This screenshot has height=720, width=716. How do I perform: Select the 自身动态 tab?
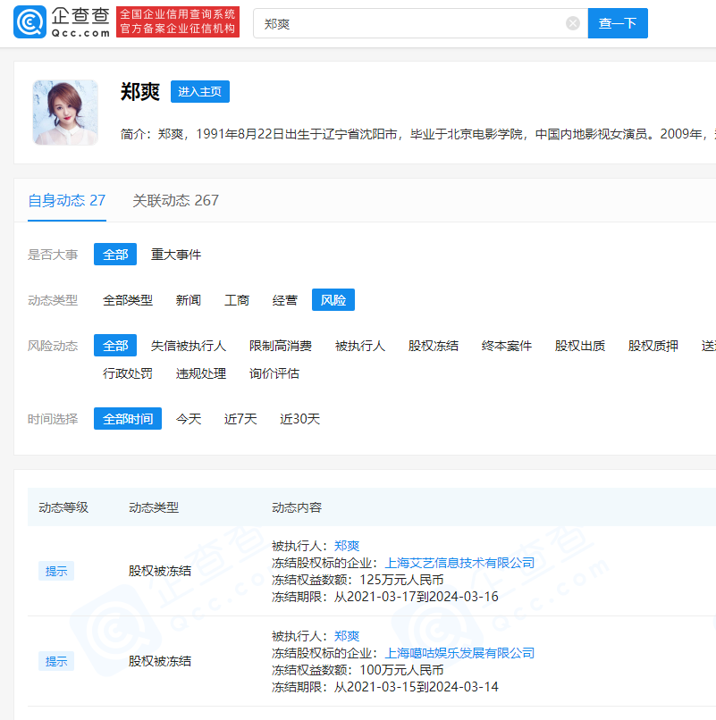65,201
